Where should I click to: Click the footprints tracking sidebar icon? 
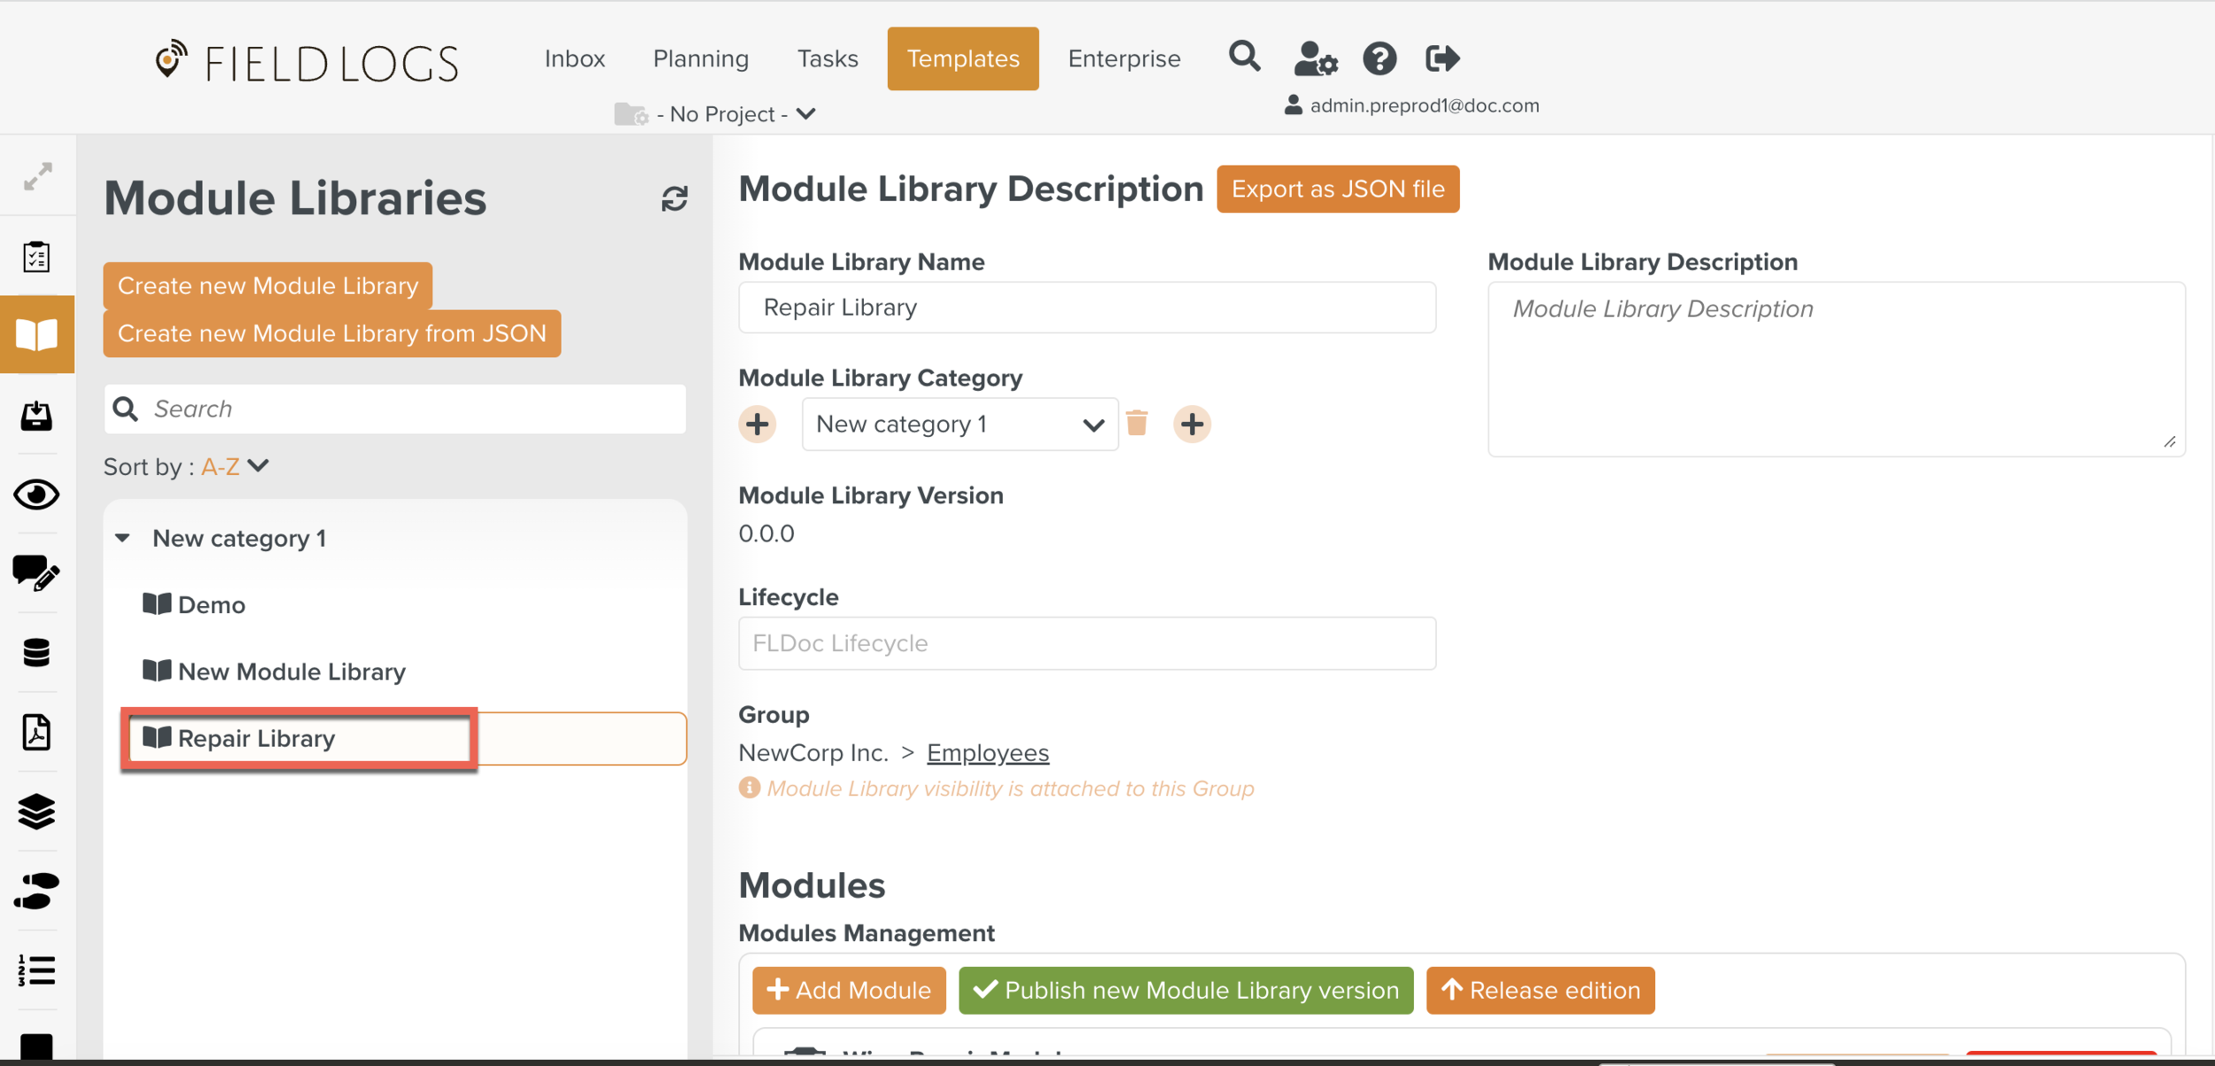[x=36, y=892]
